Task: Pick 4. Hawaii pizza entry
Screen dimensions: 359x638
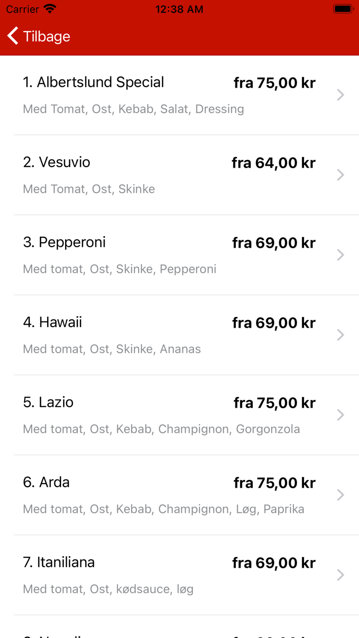Action: click(x=52, y=322)
